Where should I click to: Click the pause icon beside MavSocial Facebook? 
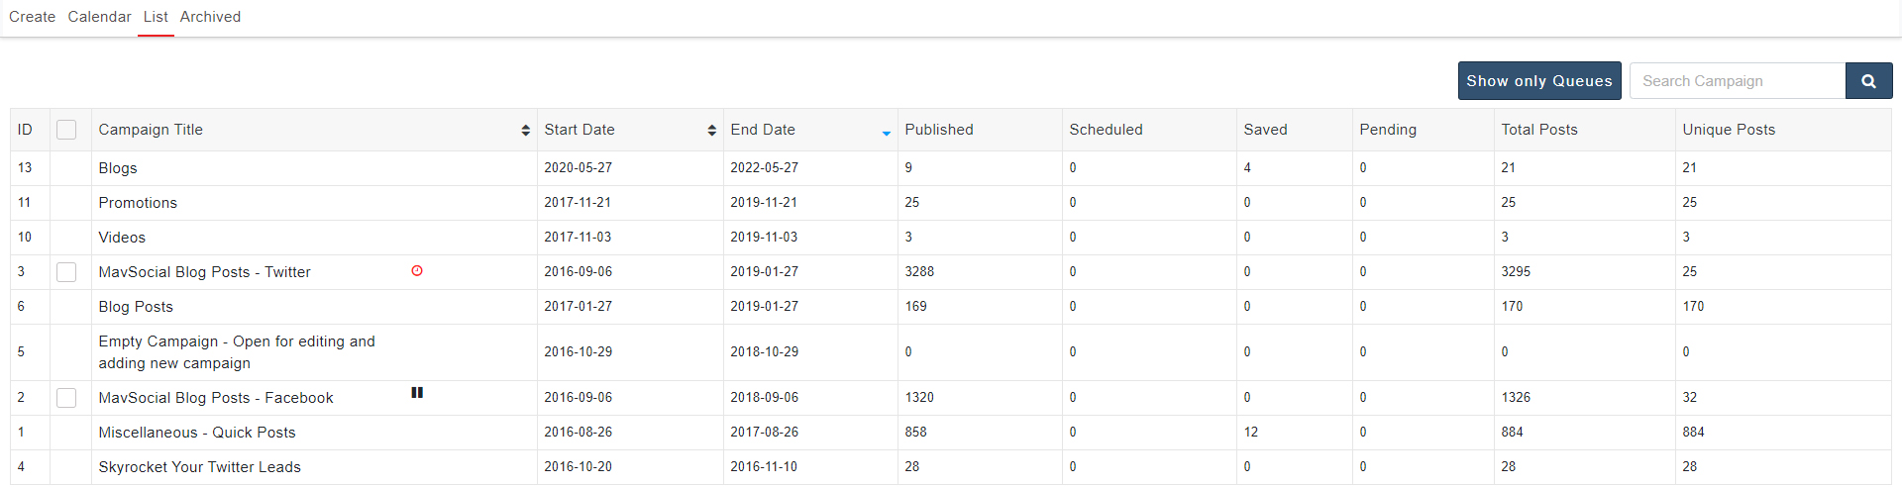coord(417,393)
